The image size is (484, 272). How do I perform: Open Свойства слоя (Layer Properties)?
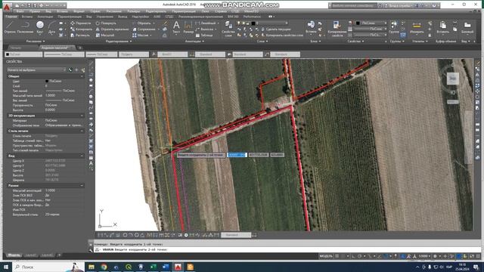click(228, 29)
